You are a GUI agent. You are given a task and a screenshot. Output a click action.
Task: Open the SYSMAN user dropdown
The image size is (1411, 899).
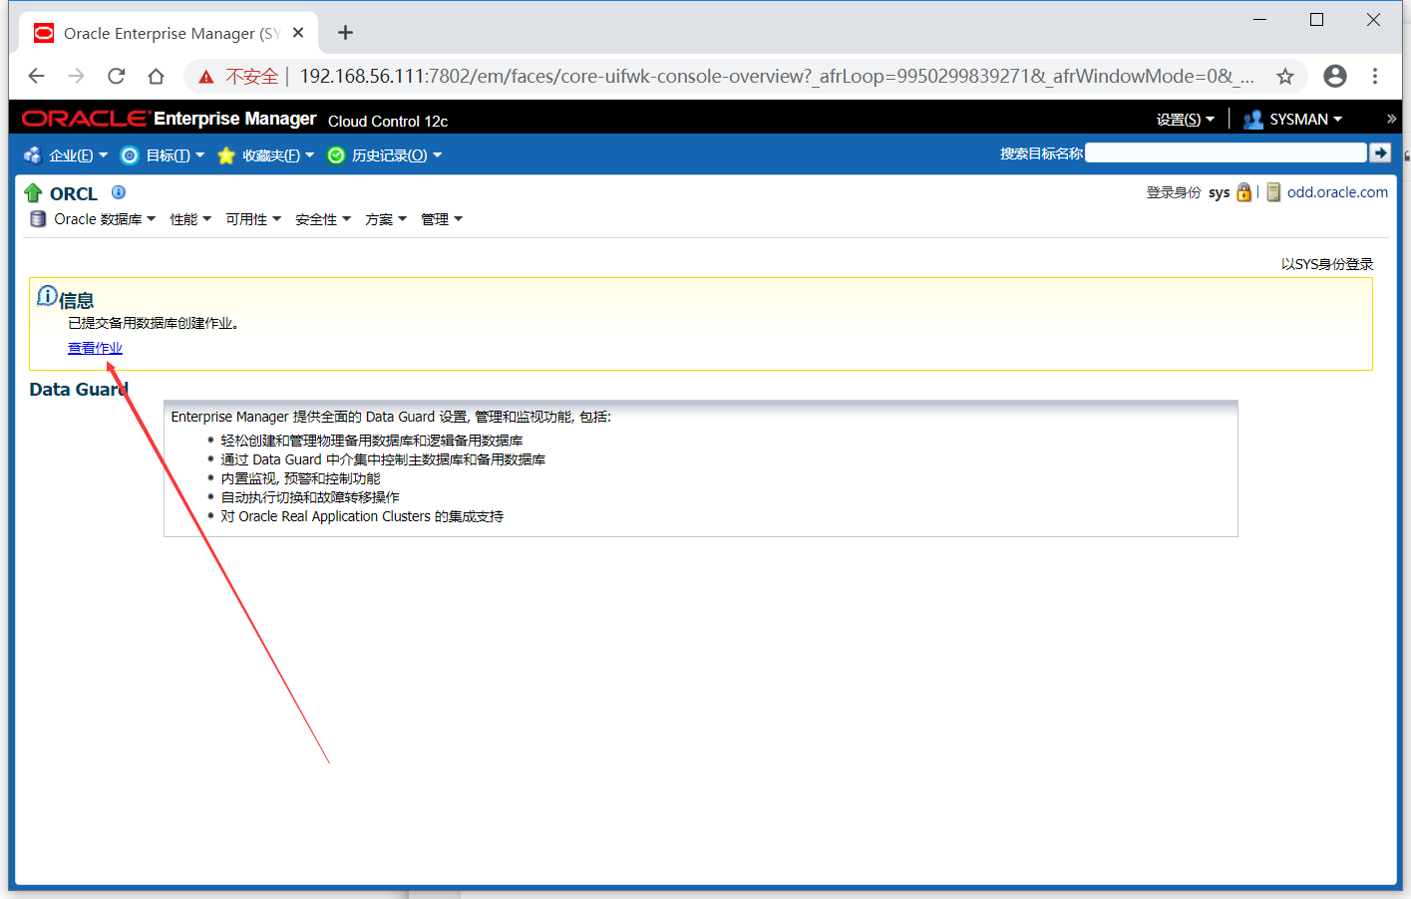click(1305, 120)
